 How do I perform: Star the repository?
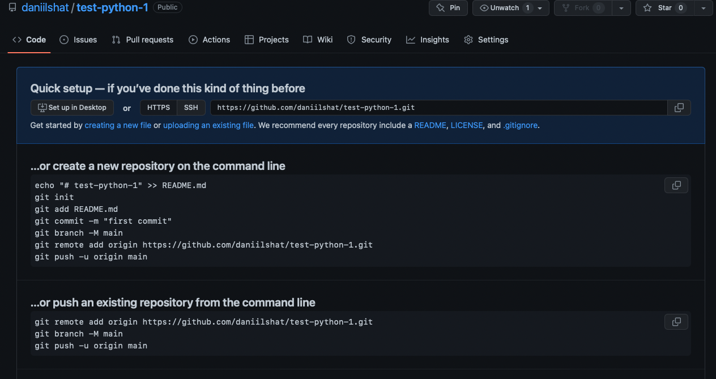[x=664, y=8]
